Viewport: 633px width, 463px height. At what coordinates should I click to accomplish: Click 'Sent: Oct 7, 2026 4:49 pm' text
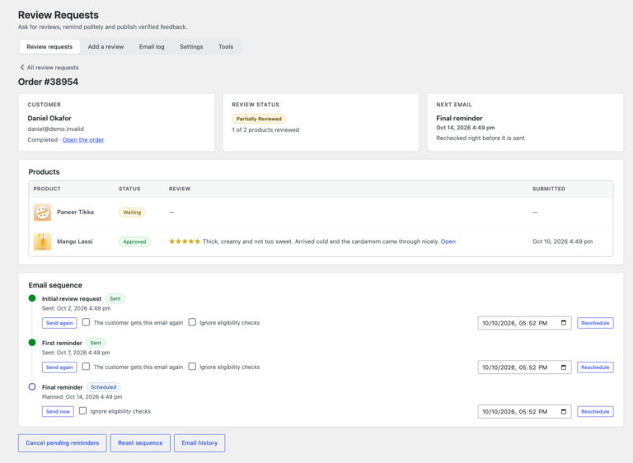tap(76, 353)
